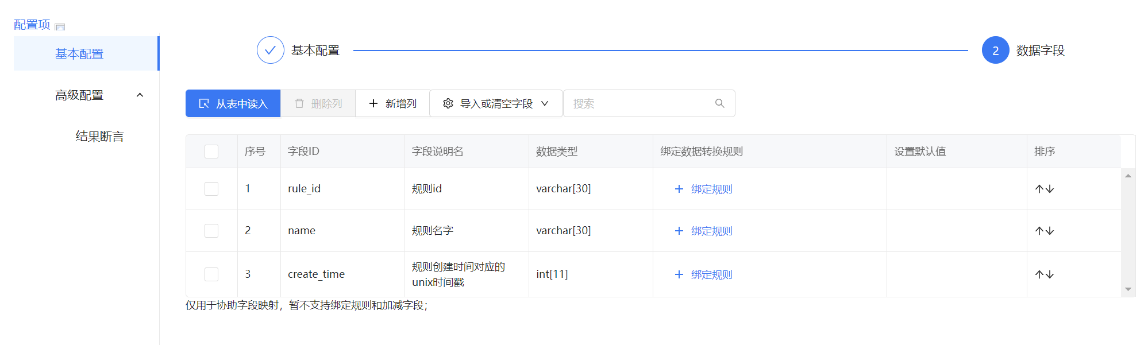Viewport: 1148px width, 345px height.
Task: Move create_time row up with up arrow
Action: tap(1039, 274)
